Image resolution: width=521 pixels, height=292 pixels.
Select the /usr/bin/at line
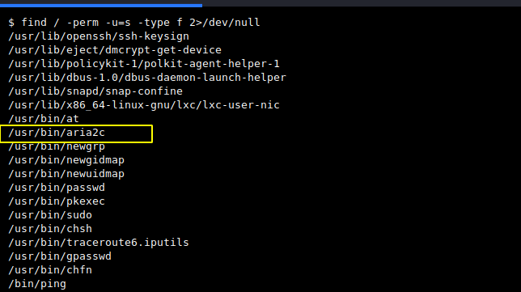pyautogui.click(x=44, y=119)
